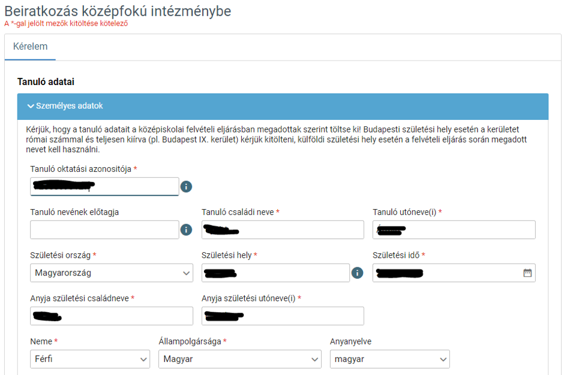
Task: Open the Állampolgársága dropdown
Action: (240, 359)
